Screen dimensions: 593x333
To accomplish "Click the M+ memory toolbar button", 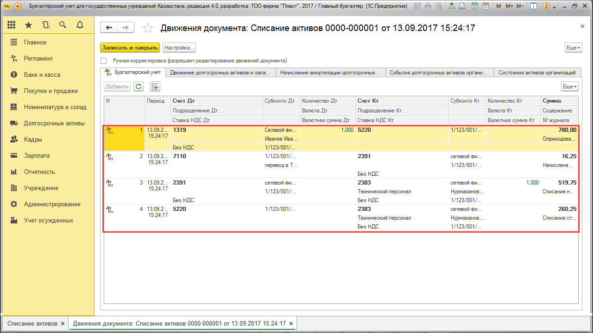I will click(x=509, y=6).
